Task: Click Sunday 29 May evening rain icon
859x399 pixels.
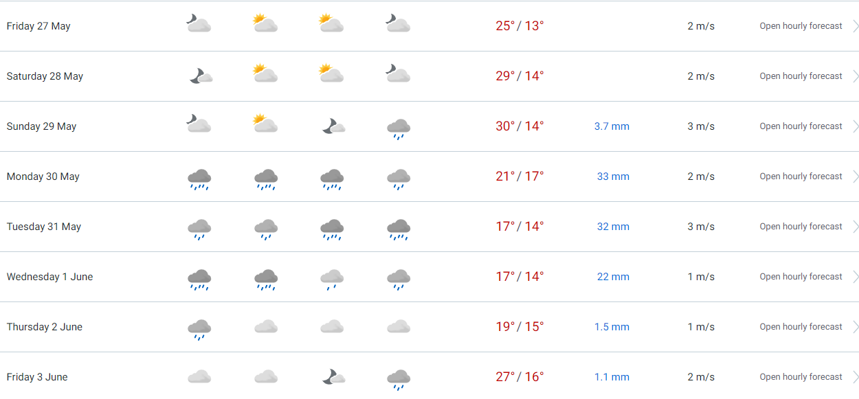Action: click(x=399, y=128)
